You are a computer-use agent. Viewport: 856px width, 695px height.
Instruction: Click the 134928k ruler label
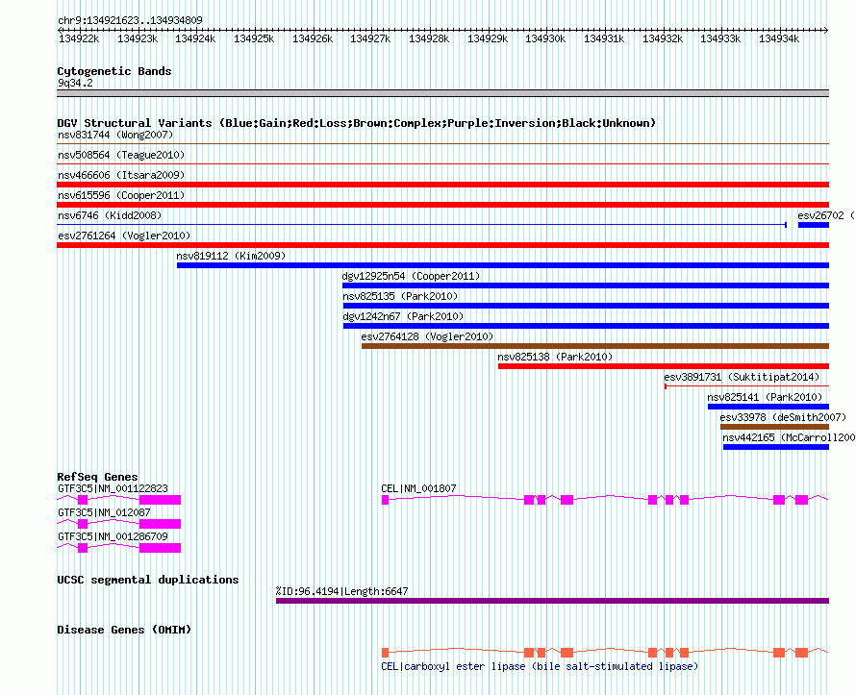429,38
